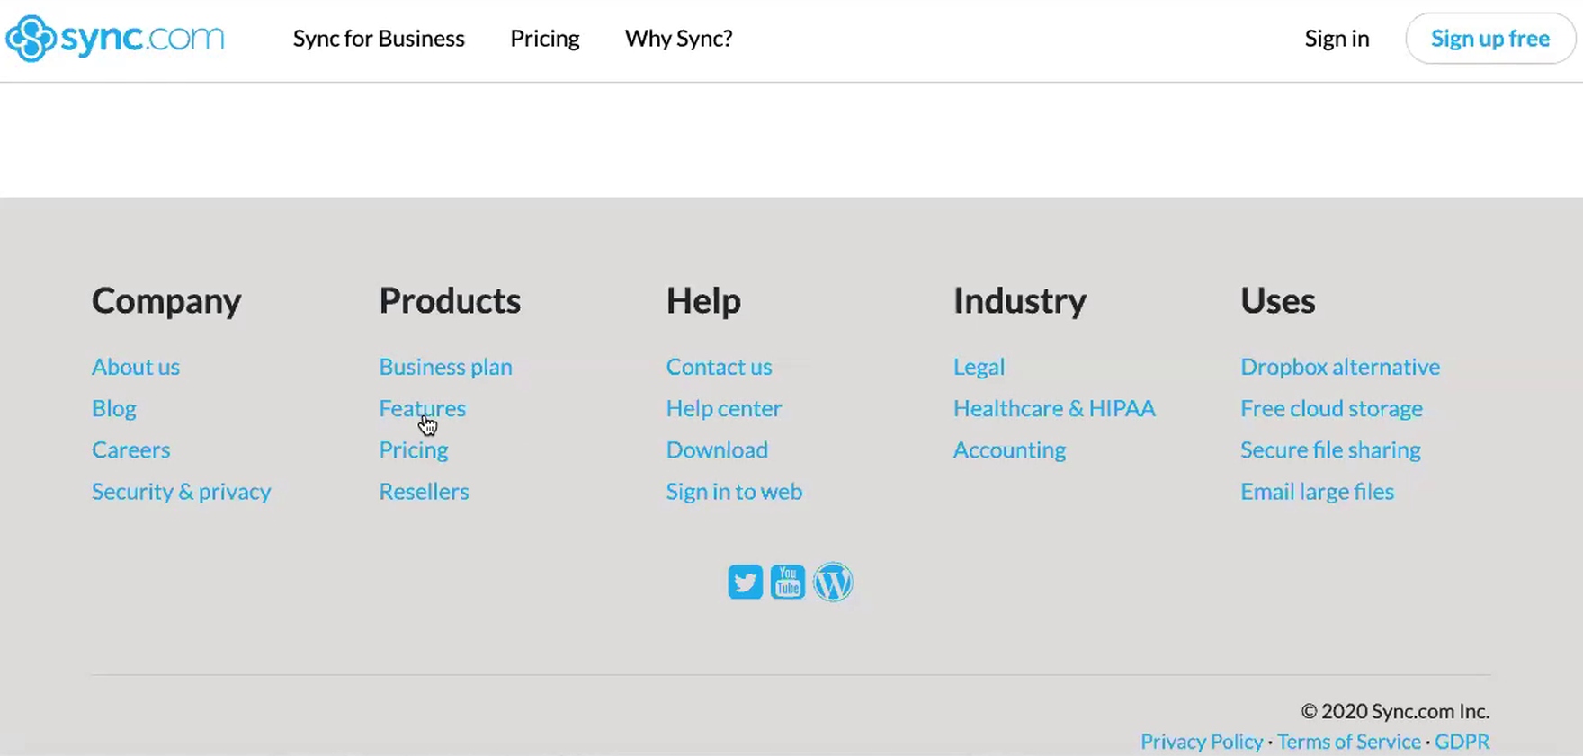This screenshot has width=1583, height=756.
Task: Open Sync for Business menu item
Action: 379,39
